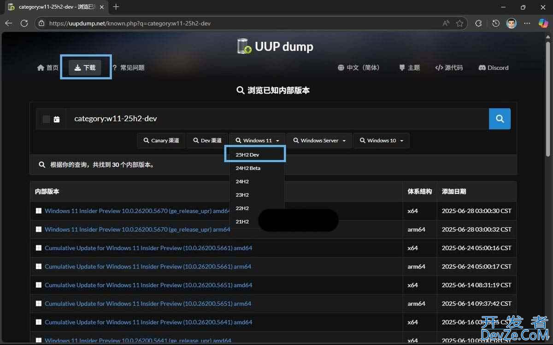This screenshot has width=553, height=345.
Task: Click the browser address bar URL
Action: pos(130,23)
